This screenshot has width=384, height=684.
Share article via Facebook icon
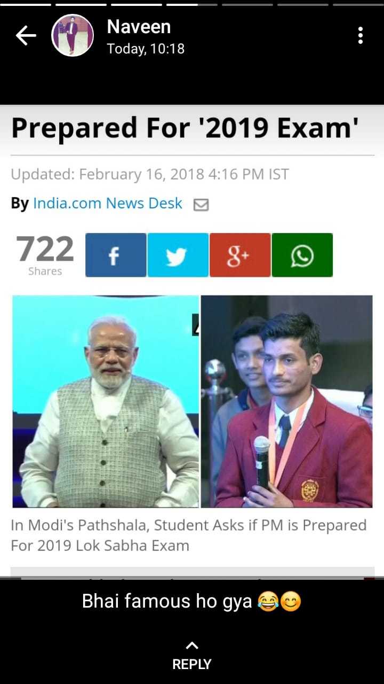click(115, 255)
